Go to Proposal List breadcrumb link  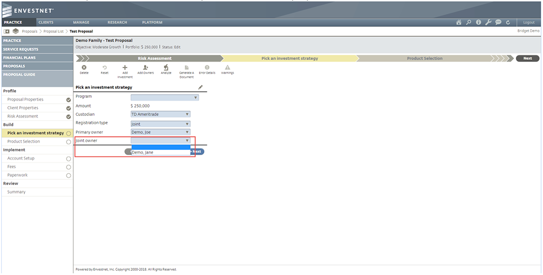[x=53, y=31]
